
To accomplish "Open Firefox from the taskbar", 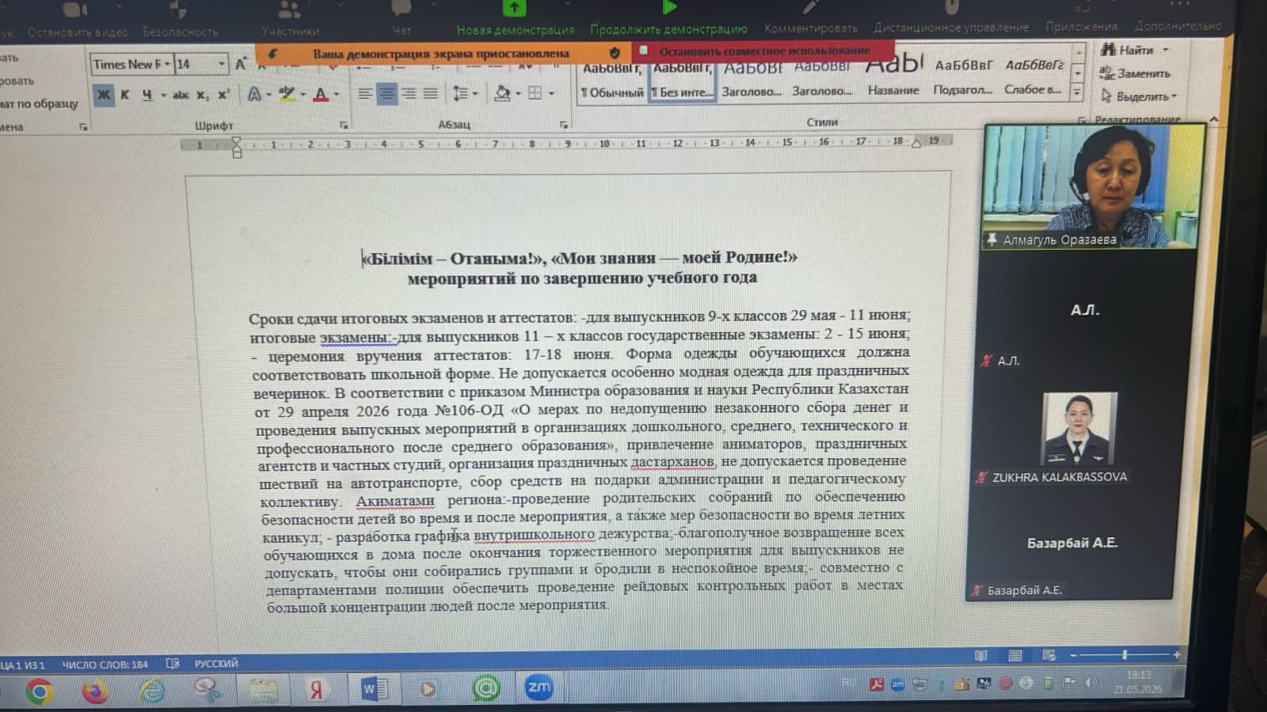I will click(95, 691).
